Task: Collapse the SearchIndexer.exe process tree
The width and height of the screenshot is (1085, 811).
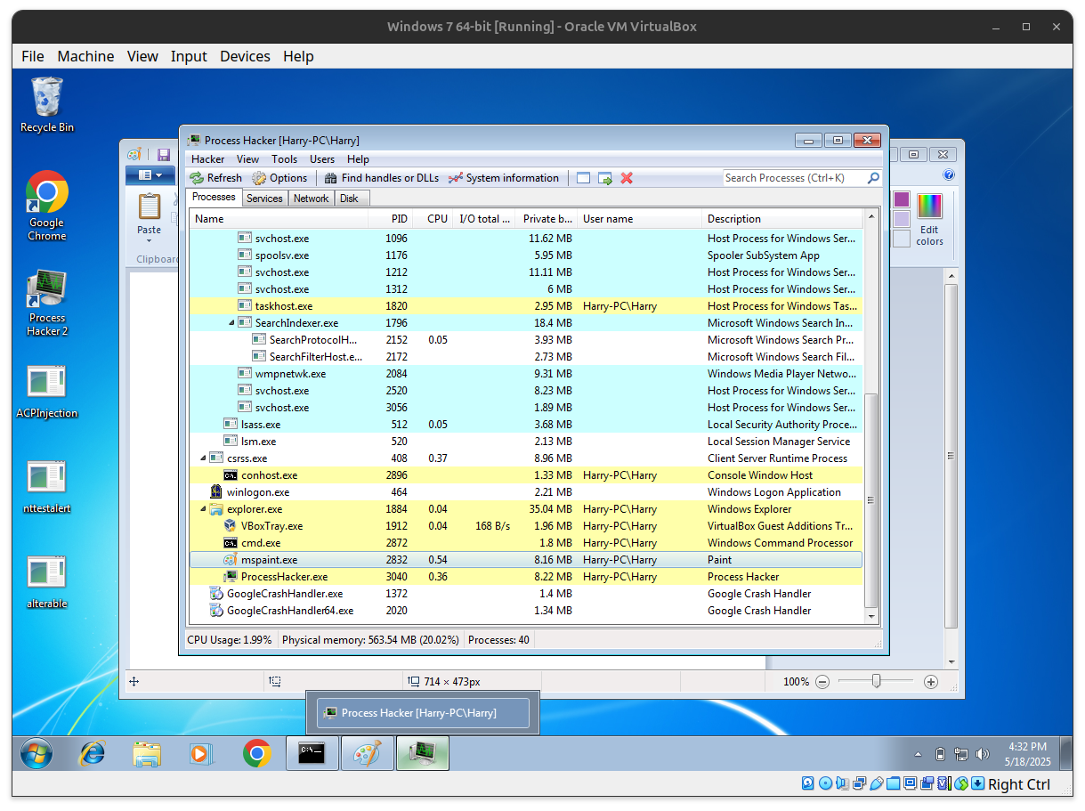Action: [231, 323]
